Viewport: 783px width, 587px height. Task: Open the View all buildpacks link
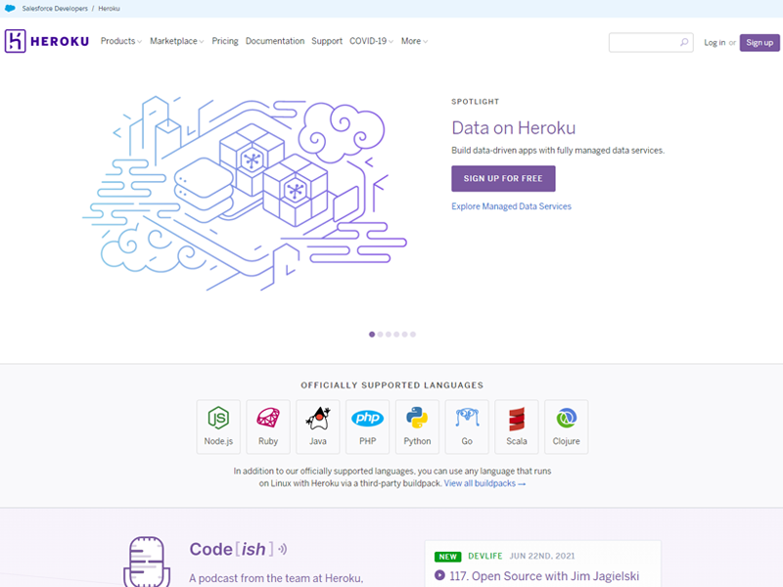(x=484, y=483)
